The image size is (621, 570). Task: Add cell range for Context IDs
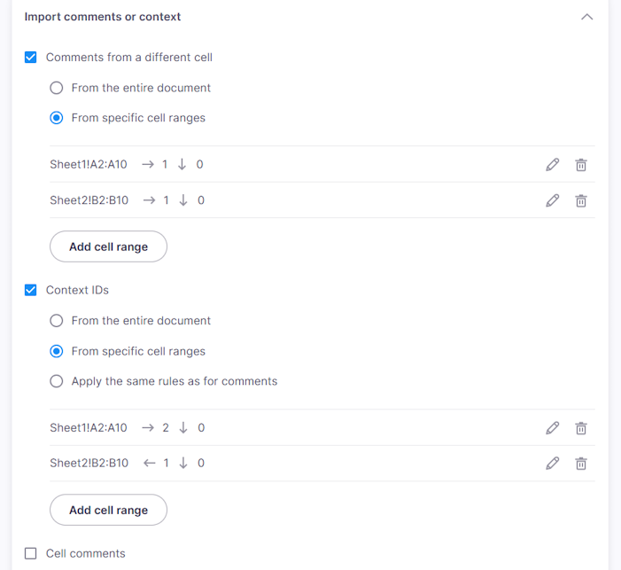coord(108,510)
